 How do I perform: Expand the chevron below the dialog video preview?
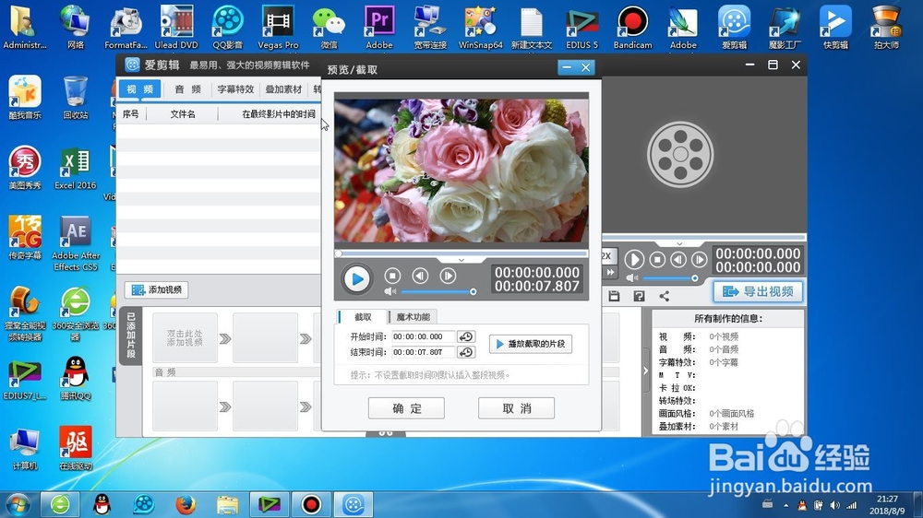[461, 260]
